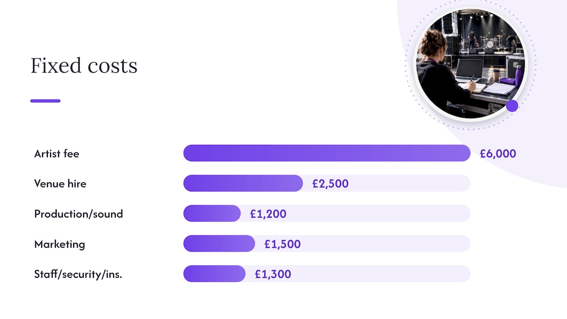Screen dimensions: 567x319
Task: Select the purple underline below title
Action: [x=45, y=101]
